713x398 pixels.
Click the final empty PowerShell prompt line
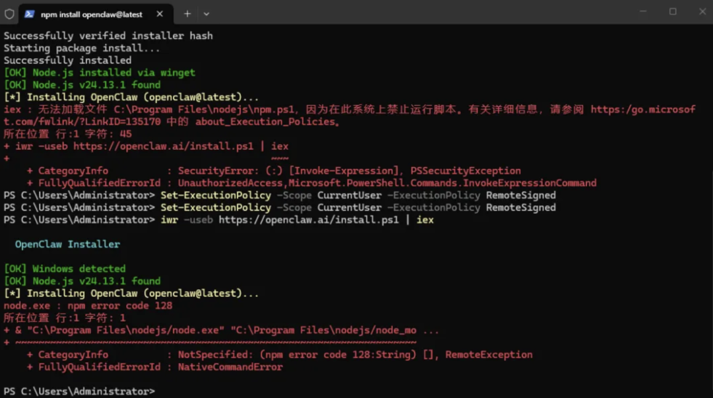[x=79, y=391]
